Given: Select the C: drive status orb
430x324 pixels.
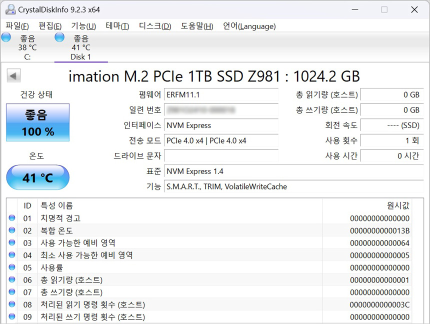Looking at the screenshot, I should click(6, 37).
